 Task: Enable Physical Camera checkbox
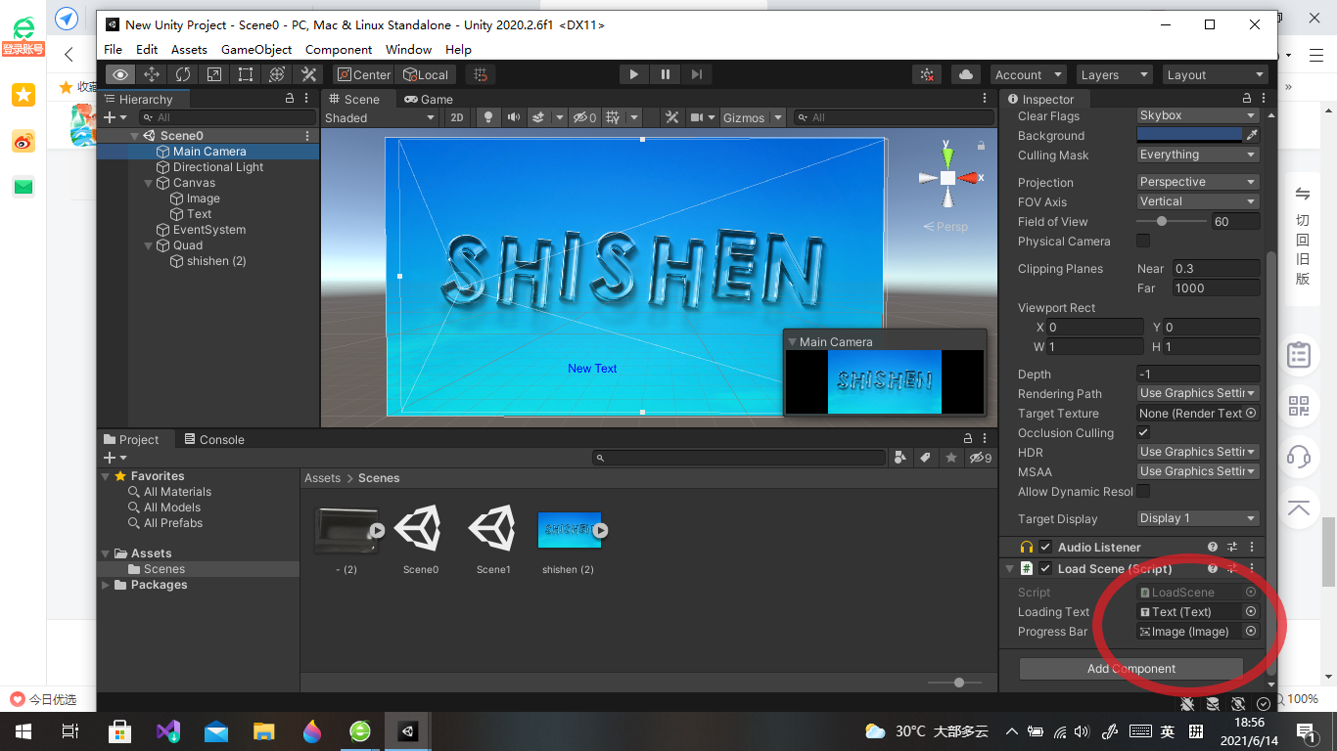[x=1143, y=242]
